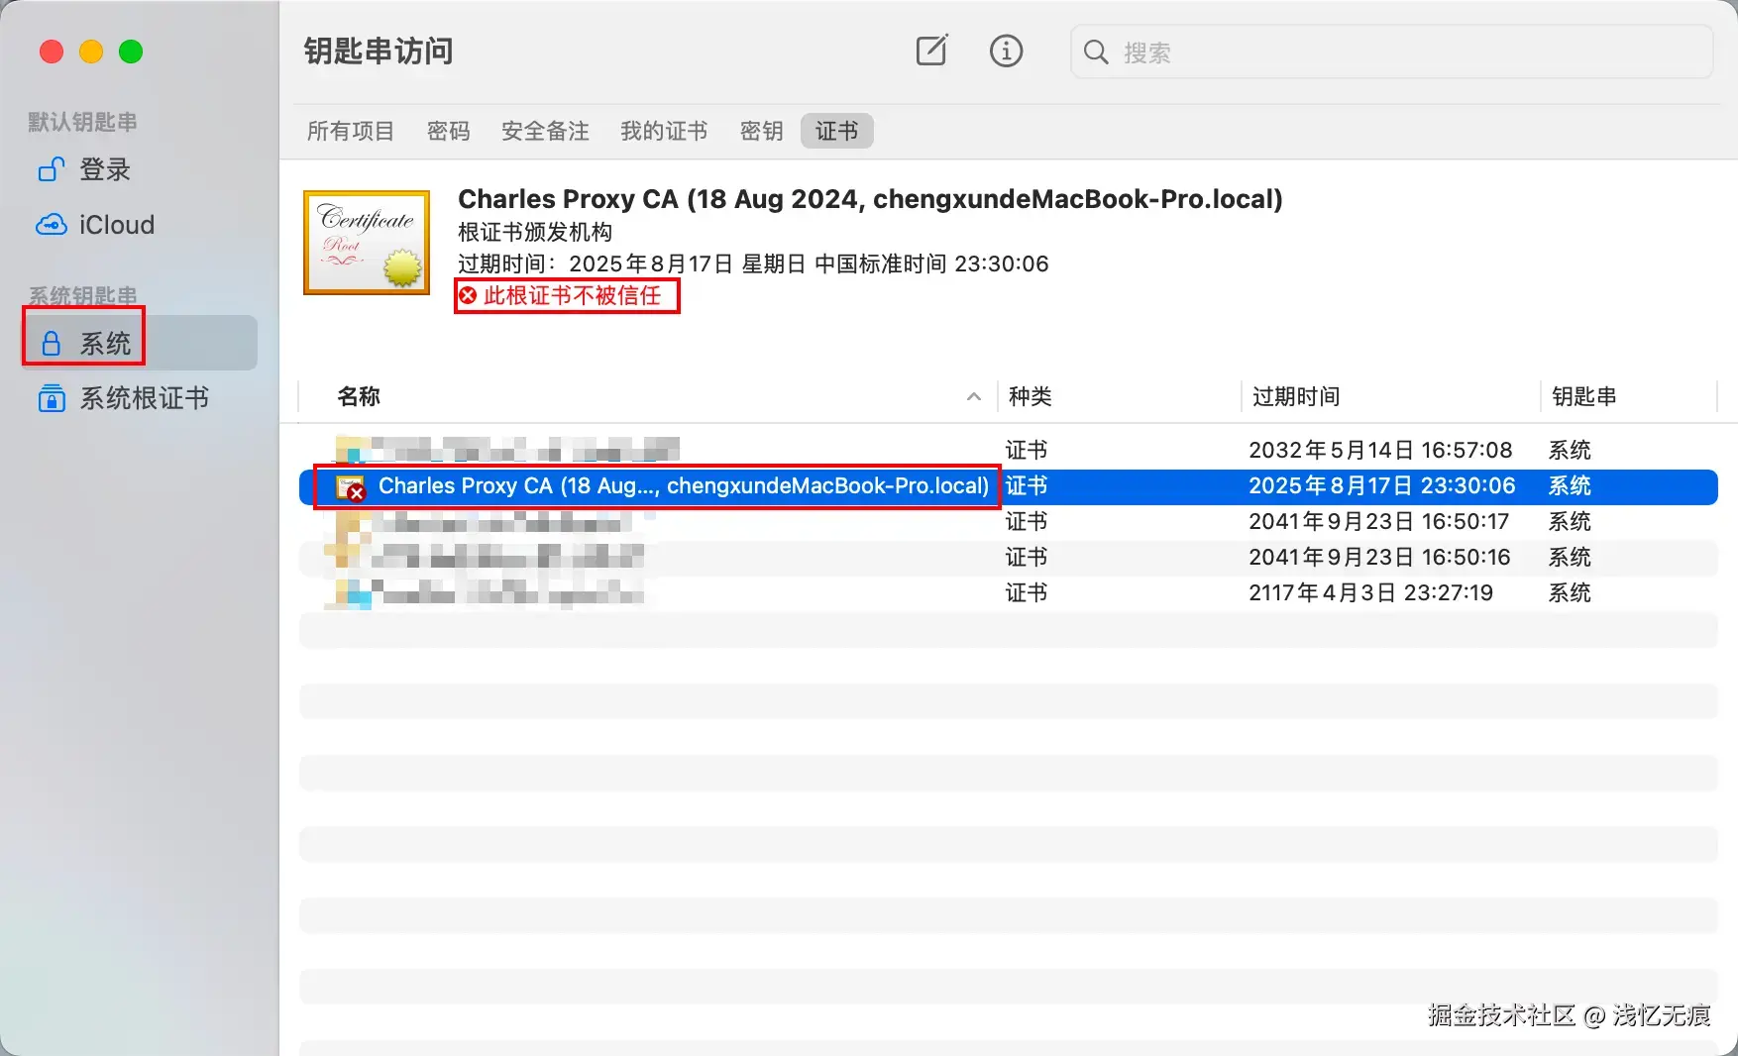Click the iCloud cloud icon
Screen dimensions: 1738x1056
52,225
